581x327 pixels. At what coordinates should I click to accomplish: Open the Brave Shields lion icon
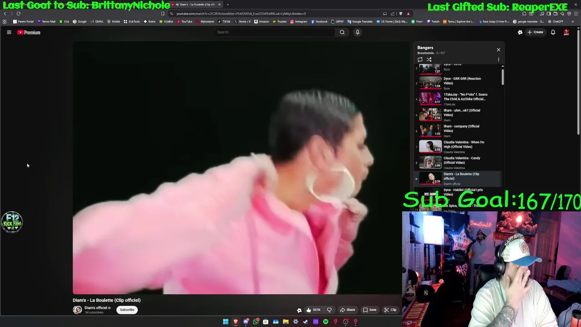click(400, 14)
